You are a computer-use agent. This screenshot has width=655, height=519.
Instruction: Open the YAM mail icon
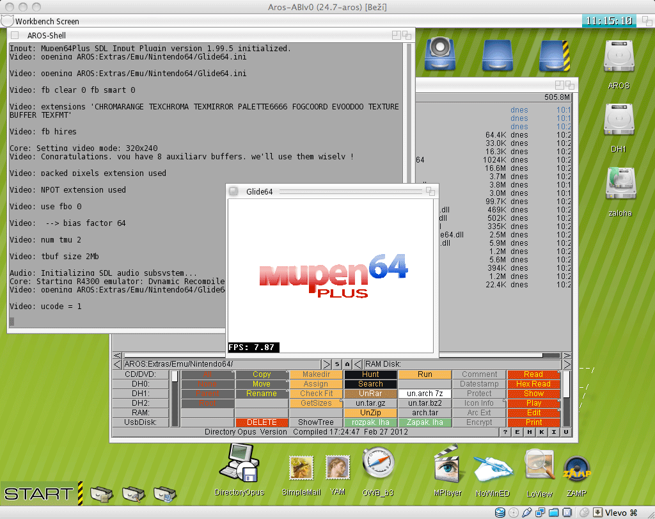coord(337,468)
